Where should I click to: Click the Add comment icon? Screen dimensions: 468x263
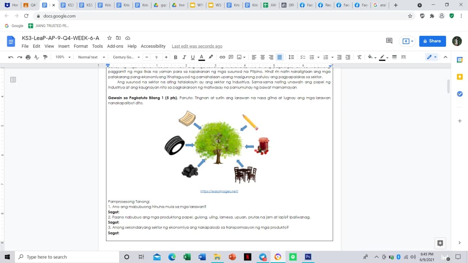[231, 57]
